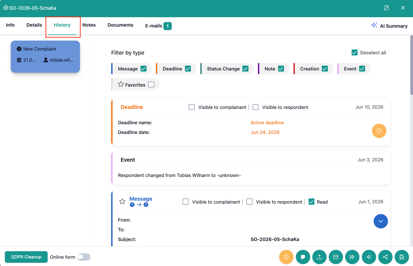Toggle the Deselect all checkbox
Image resolution: width=413 pixels, height=266 pixels.
click(355, 52)
